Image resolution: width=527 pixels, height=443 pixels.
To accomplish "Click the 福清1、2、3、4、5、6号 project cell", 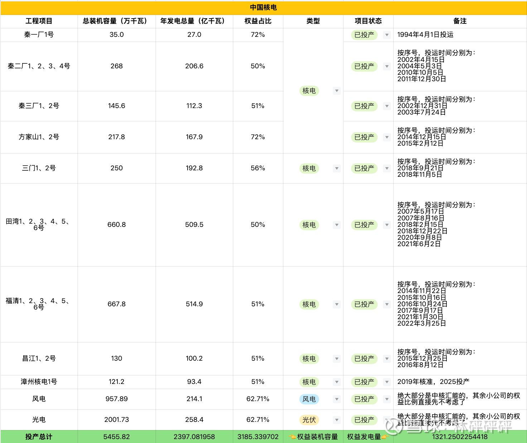I will pyautogui.click(x=39, y=304).
